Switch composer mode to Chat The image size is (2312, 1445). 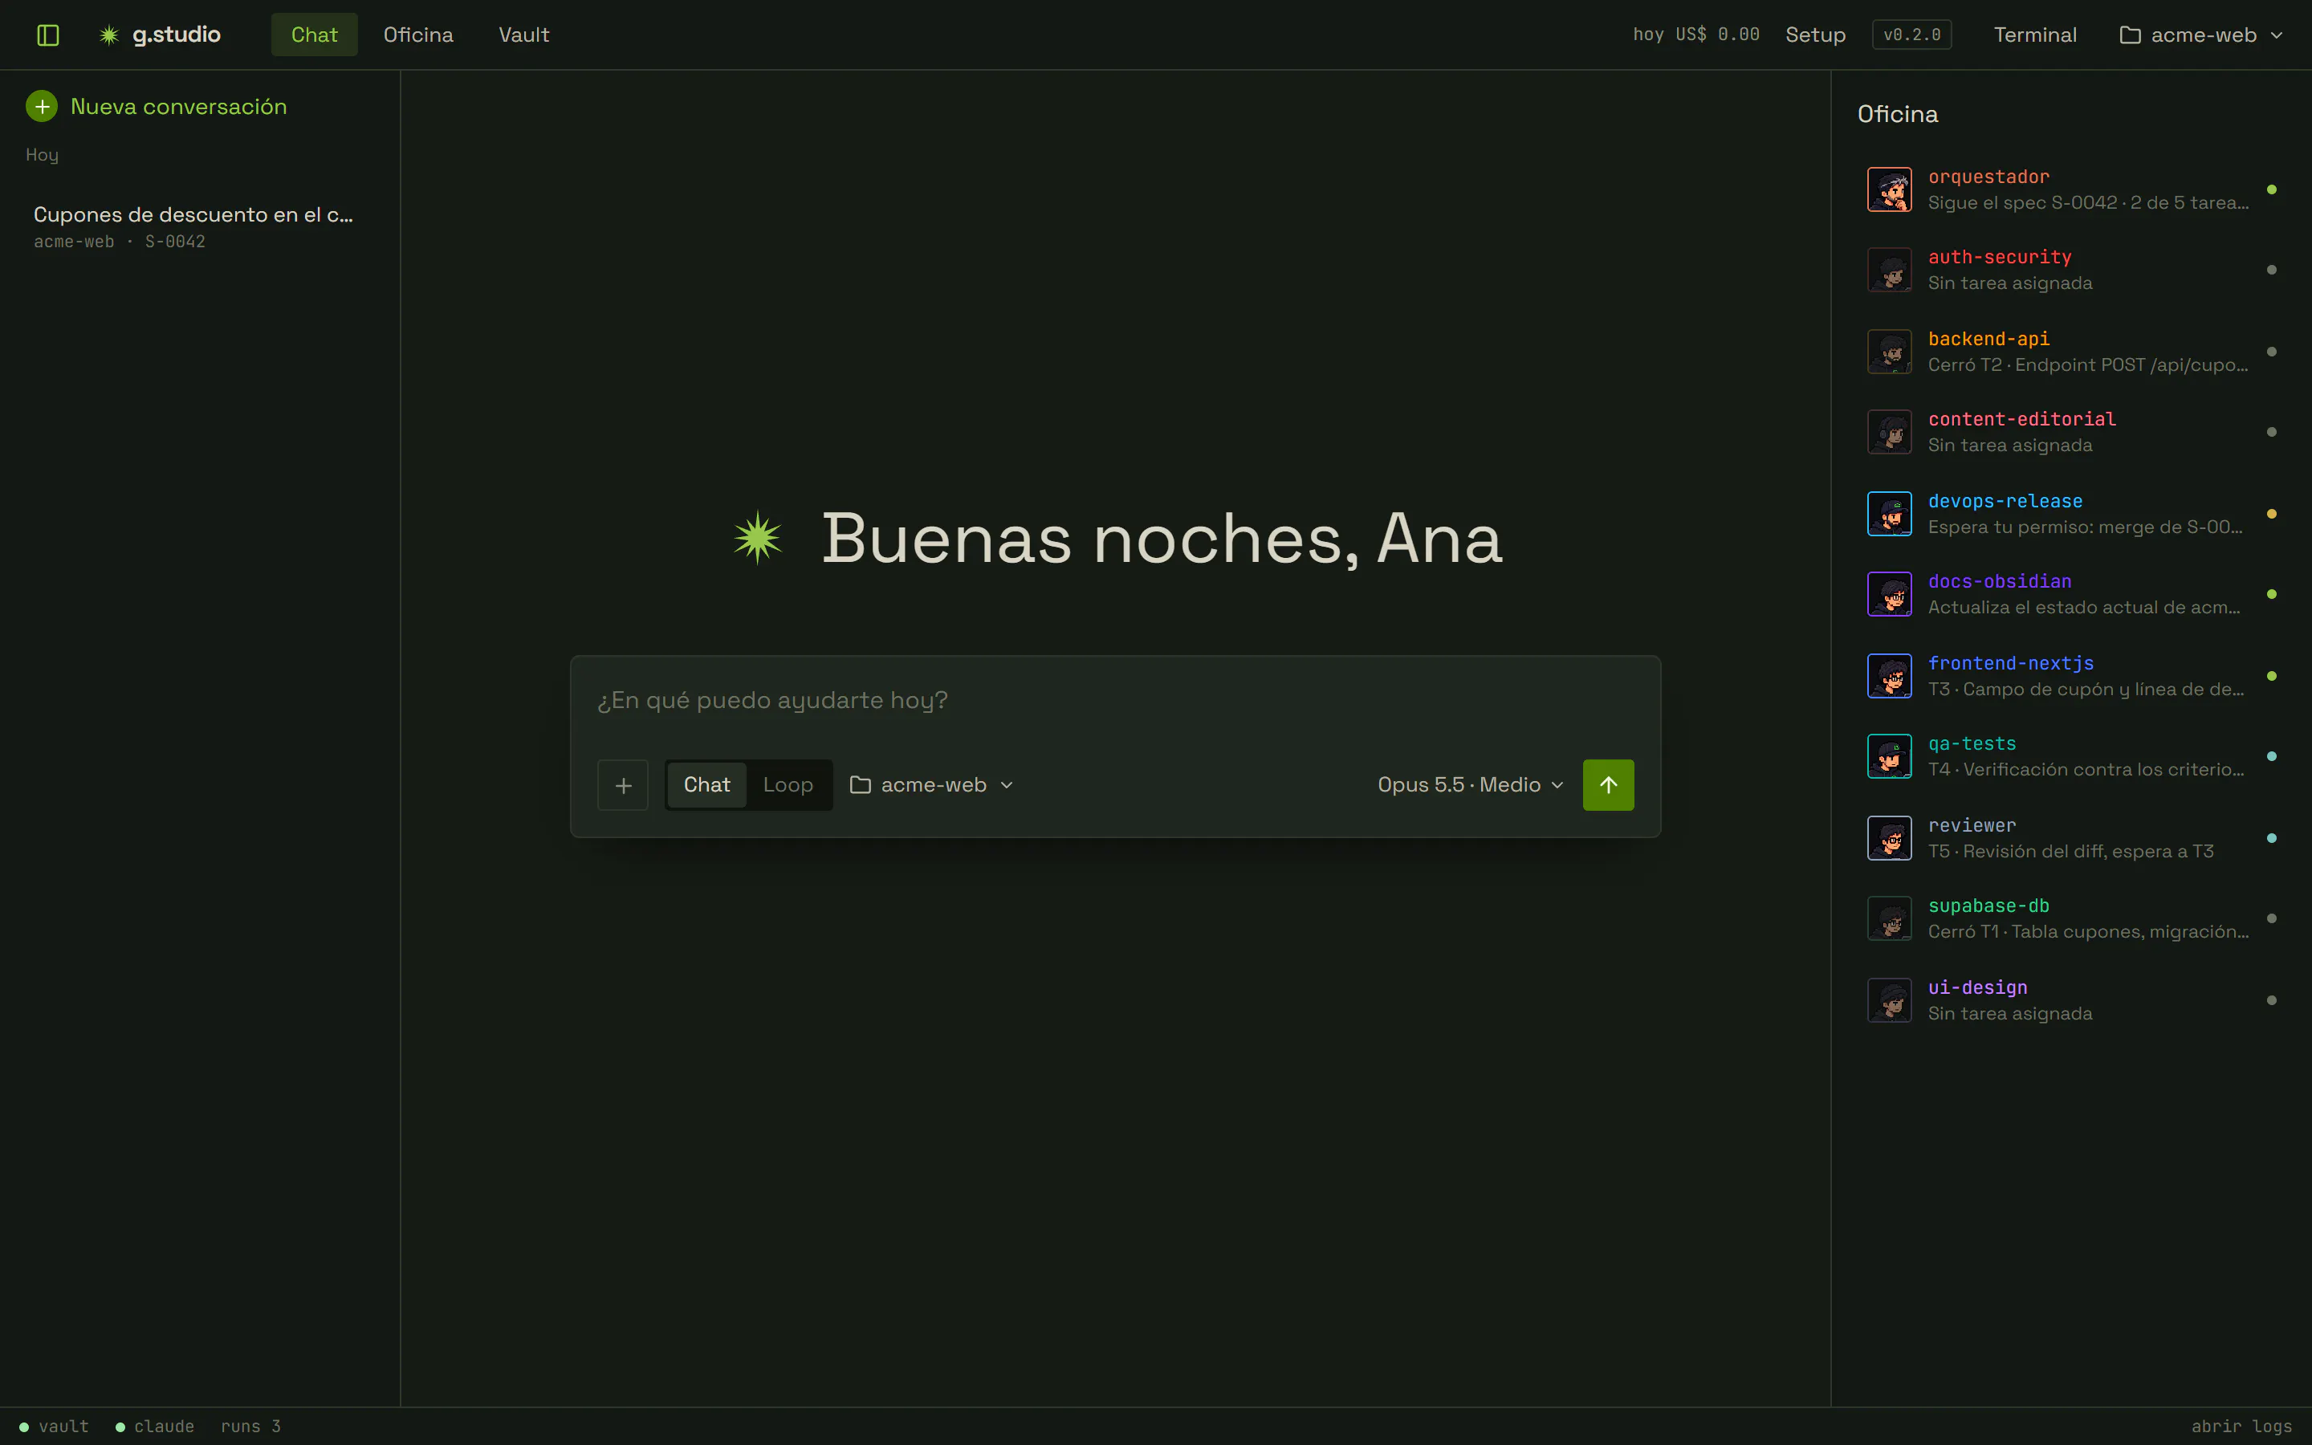[x=707, y=784]
